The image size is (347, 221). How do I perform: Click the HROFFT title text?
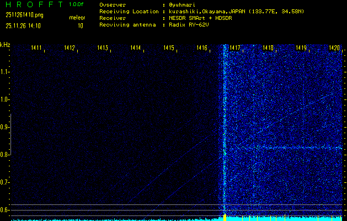[32, 4]
